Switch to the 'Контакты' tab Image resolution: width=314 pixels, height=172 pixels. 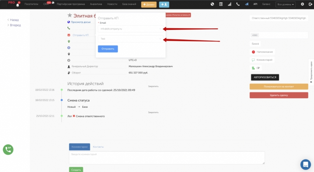click(98, 147)
